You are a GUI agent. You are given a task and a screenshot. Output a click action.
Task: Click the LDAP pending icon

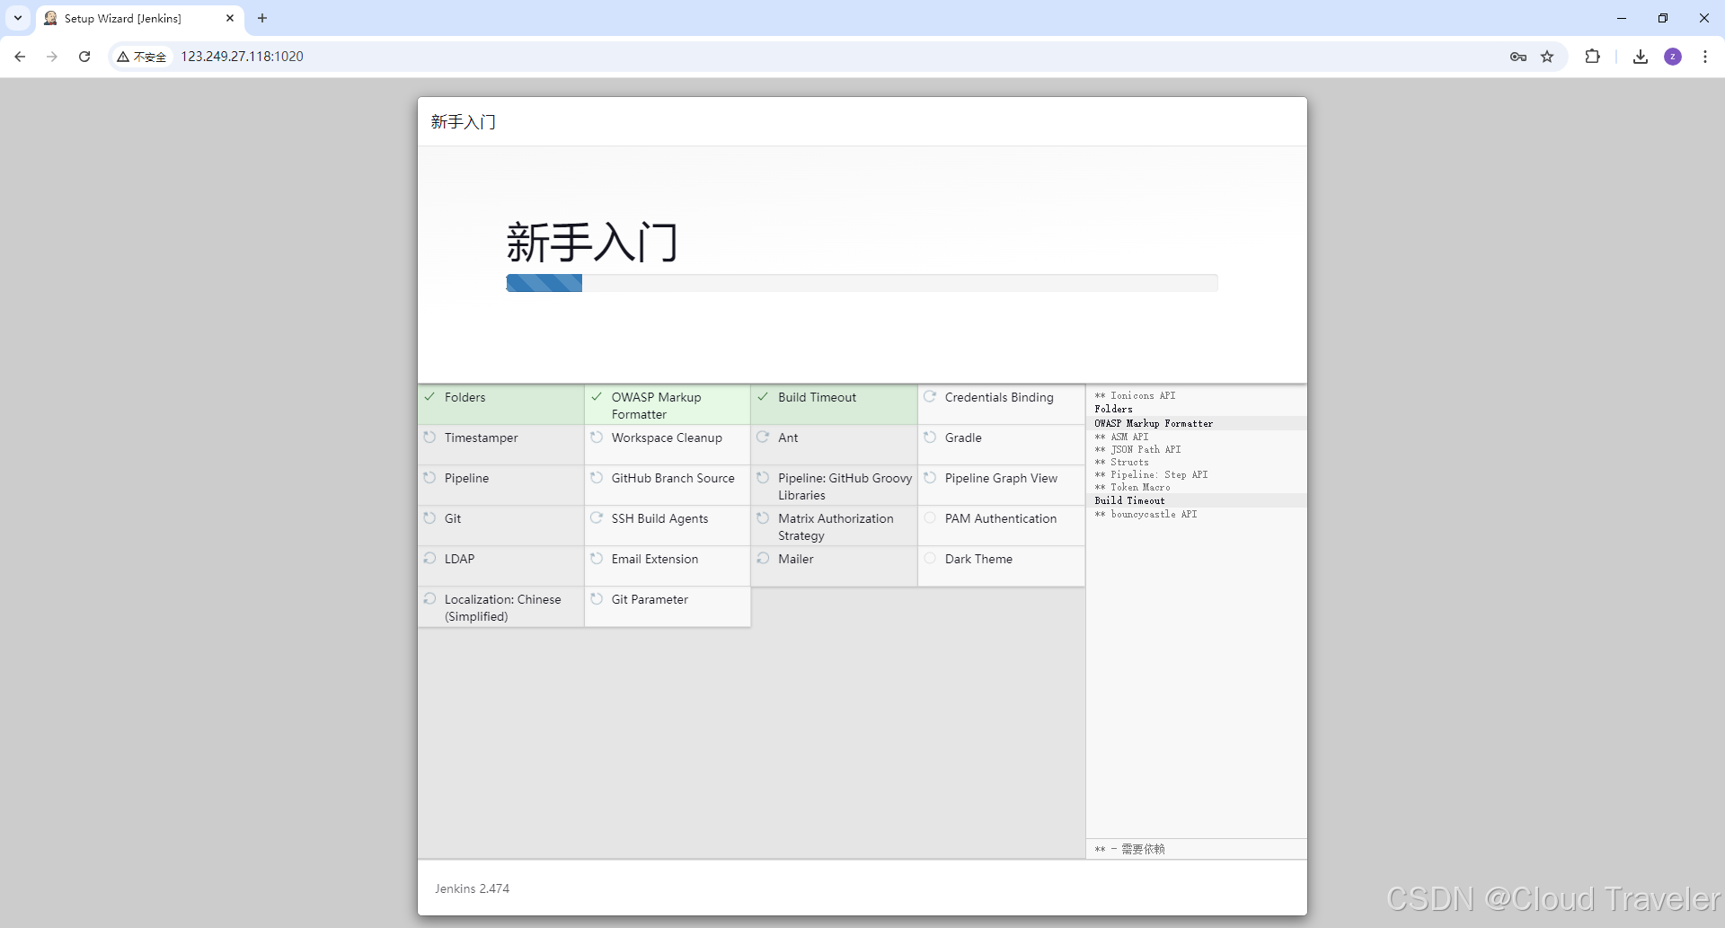click(429, 558)
